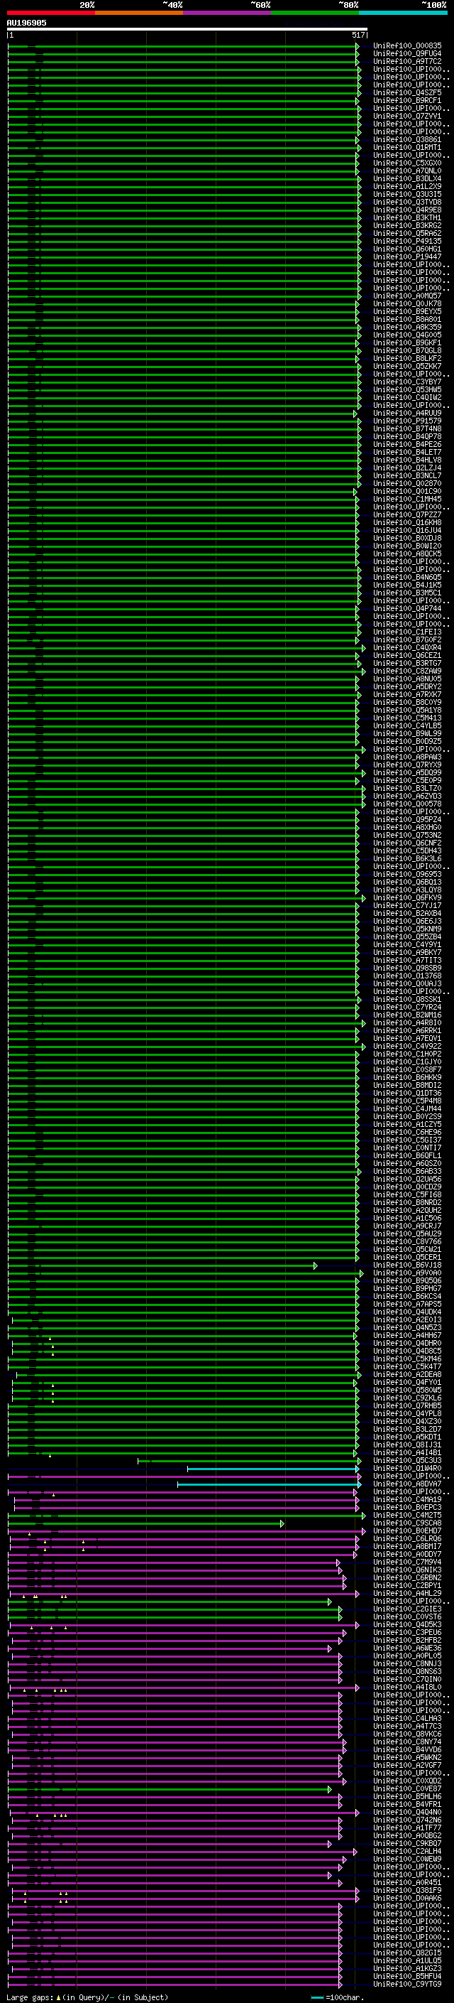The width and height of the screenshot is (454, 2003).
Task: Select hit UniRef100_Q5RA62
Action: click(406, 233)
